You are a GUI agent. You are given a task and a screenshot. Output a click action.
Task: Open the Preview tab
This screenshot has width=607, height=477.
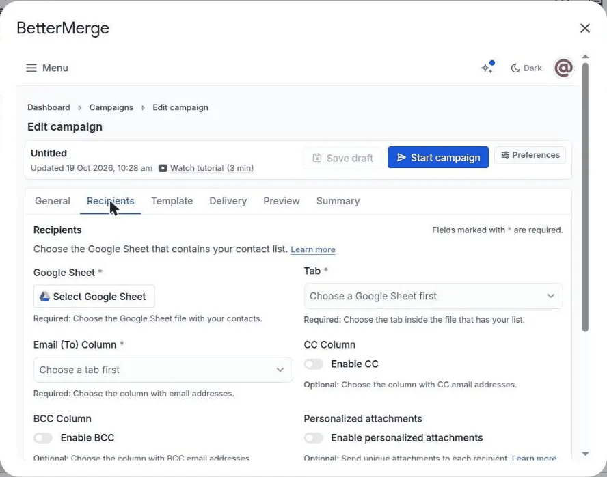[282, 201]
